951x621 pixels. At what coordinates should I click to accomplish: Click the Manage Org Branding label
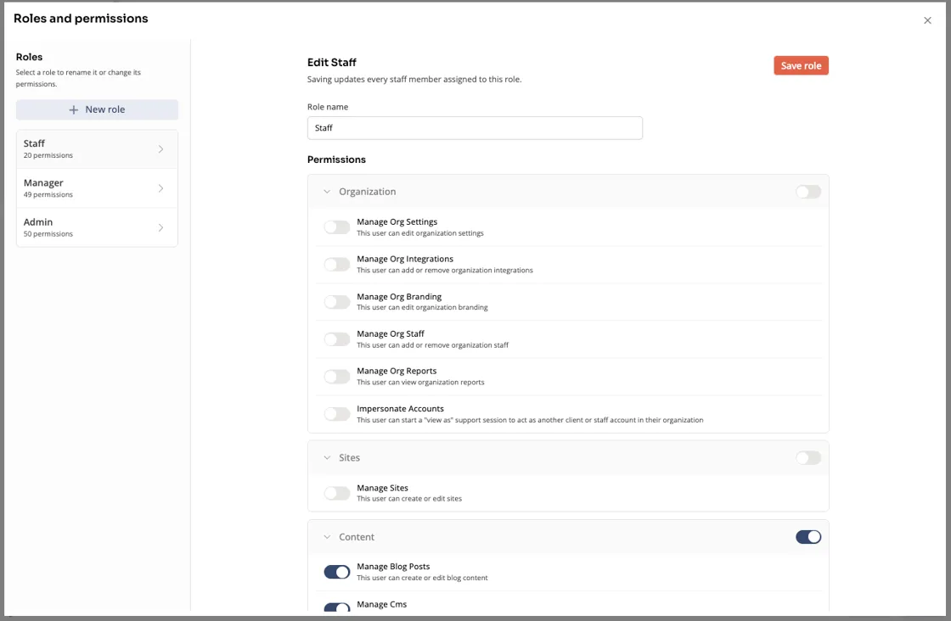tap(399, 296)
